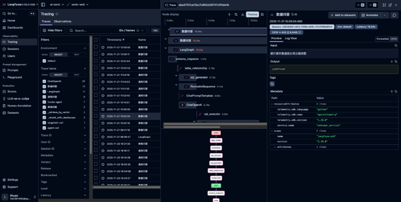Collapse the Environment filter section
This screenshot has height=202, width=401.
[85, 48]
